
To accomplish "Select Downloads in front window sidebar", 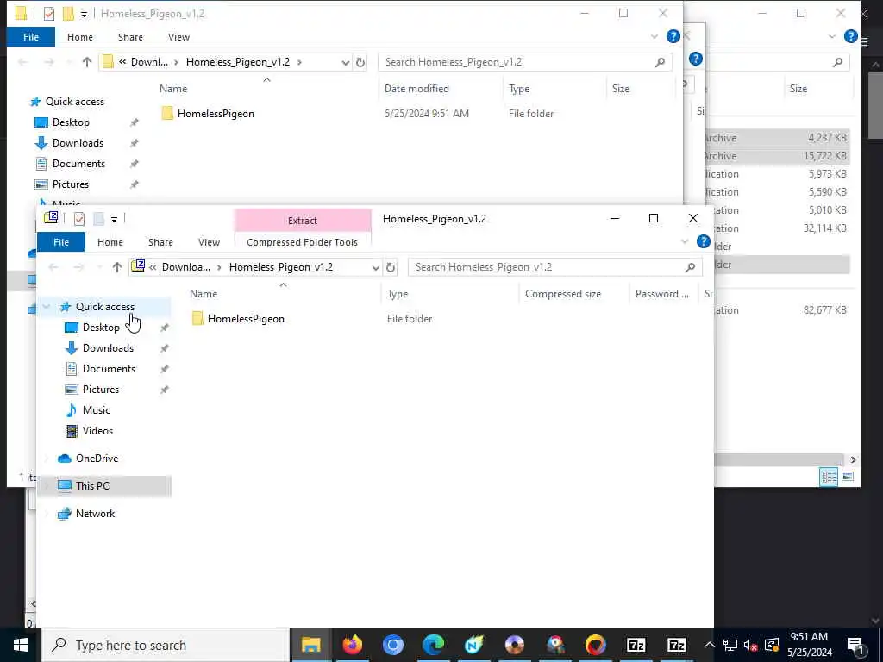I will tap(108, 348).
